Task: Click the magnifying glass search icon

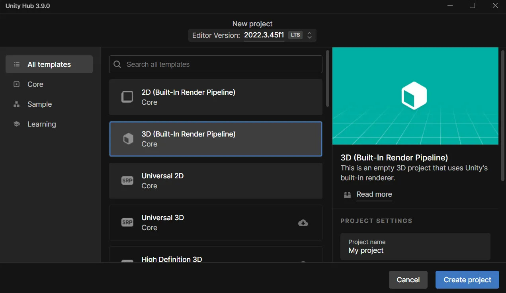Action: [117, 64]
